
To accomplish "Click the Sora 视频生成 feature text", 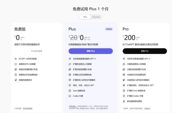I will click(x=79, y=91).
